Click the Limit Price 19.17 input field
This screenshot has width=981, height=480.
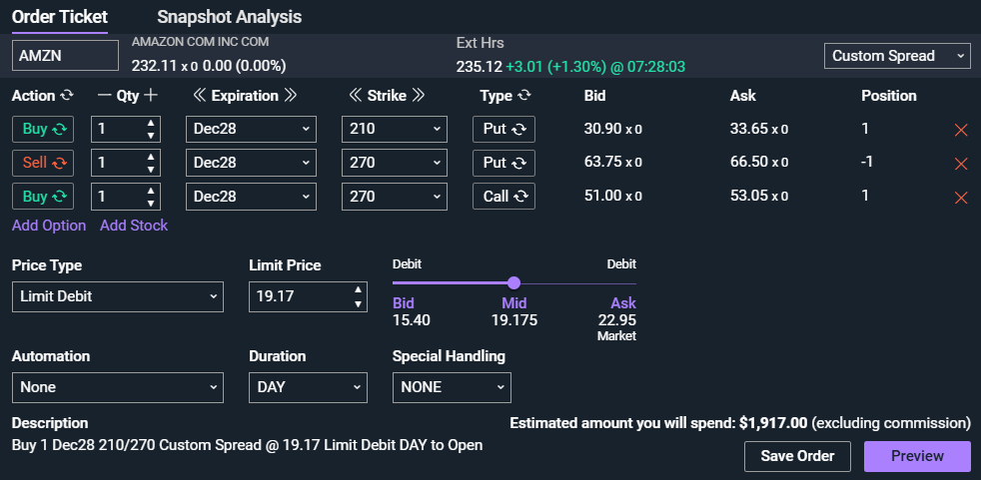click(308, 296)
